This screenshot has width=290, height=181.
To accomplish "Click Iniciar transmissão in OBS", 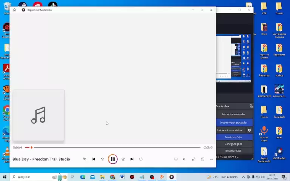I will [x=233, y=114].
